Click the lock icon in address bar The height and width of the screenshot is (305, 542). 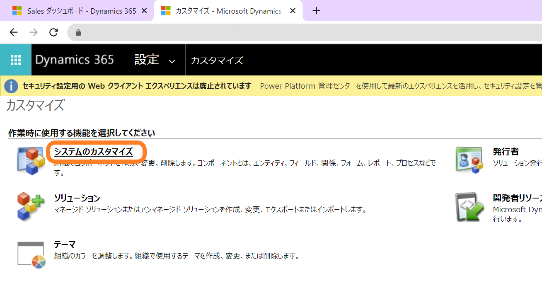78,32
